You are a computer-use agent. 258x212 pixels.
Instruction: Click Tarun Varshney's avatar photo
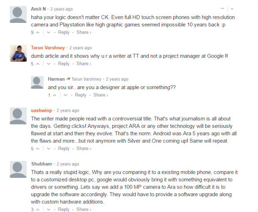(x=19, y=53)
